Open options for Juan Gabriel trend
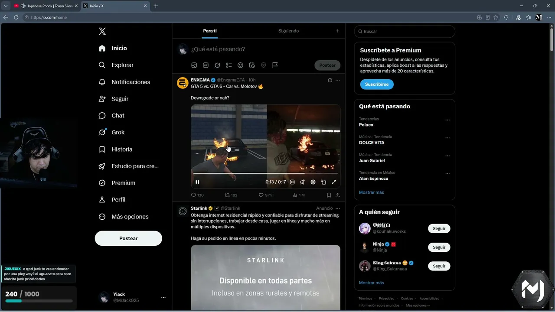 click(447, 156)
